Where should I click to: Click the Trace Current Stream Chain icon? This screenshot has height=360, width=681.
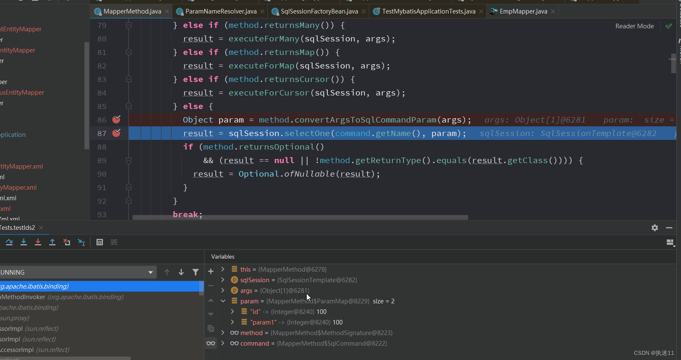click(114, 242)
